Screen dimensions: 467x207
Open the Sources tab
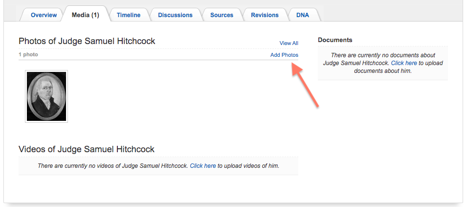pyautogui.click(x=222, y=15)
